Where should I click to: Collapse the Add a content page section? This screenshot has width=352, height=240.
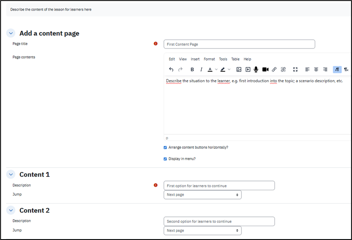[x=11, y=33]
